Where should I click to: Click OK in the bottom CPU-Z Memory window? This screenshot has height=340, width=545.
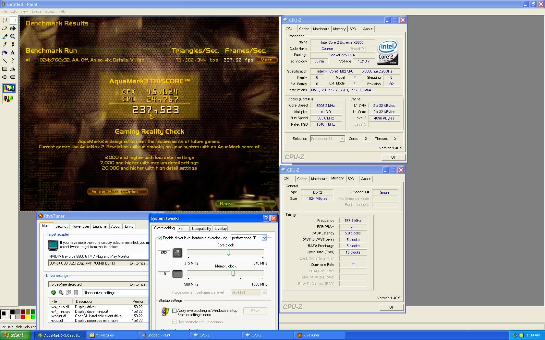pyautogui.click(x=392, y=307)
